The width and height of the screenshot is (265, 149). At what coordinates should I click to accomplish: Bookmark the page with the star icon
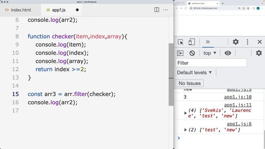pos(248,8)
